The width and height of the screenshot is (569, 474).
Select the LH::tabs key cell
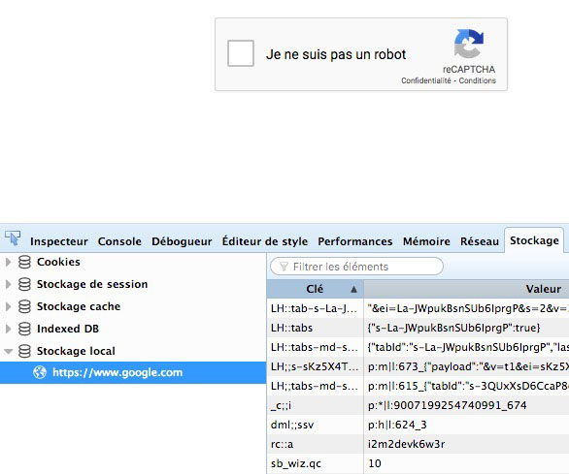click(x=315, y=328)
